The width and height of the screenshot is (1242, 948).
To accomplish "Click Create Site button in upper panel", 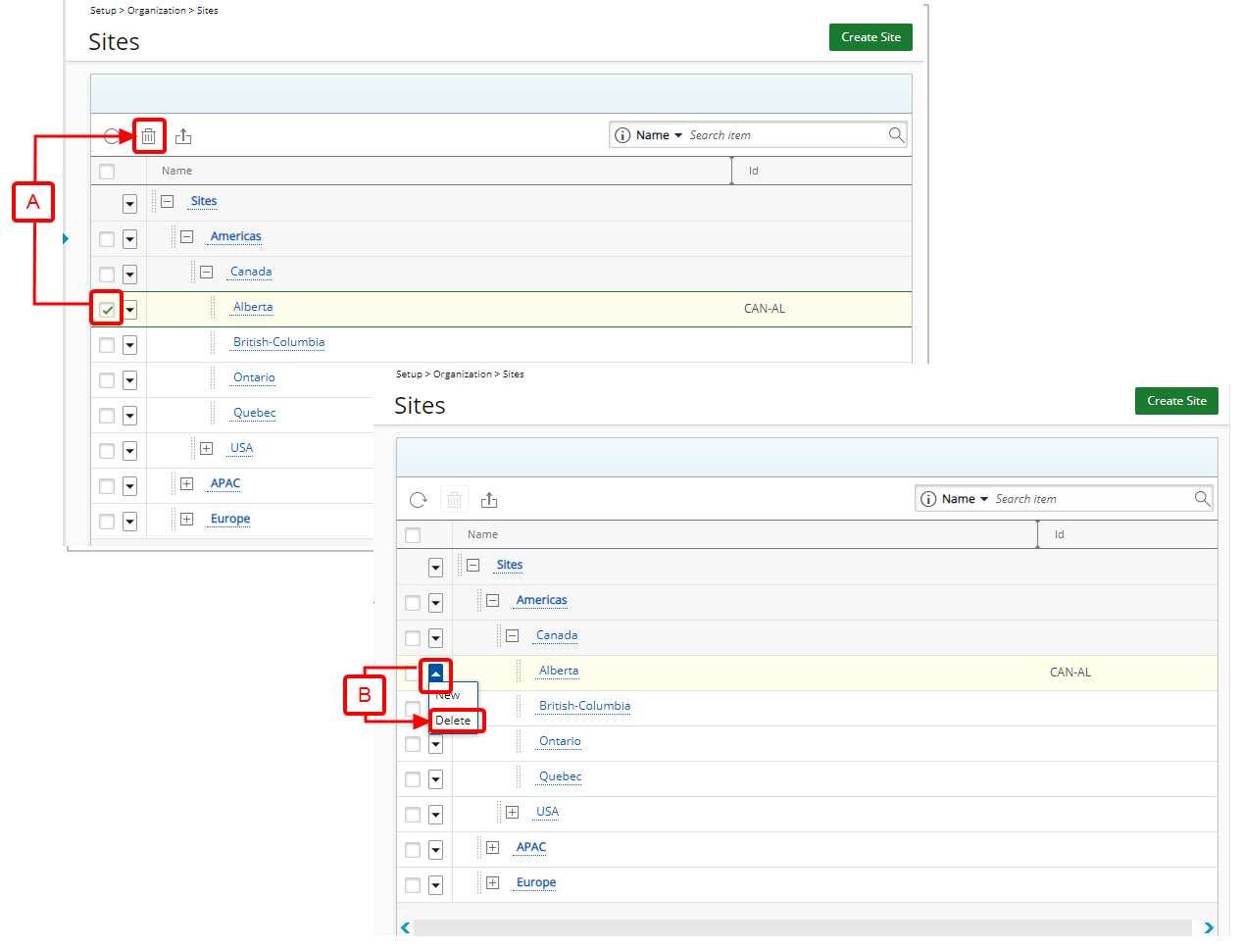I will (x=870, y=37).
